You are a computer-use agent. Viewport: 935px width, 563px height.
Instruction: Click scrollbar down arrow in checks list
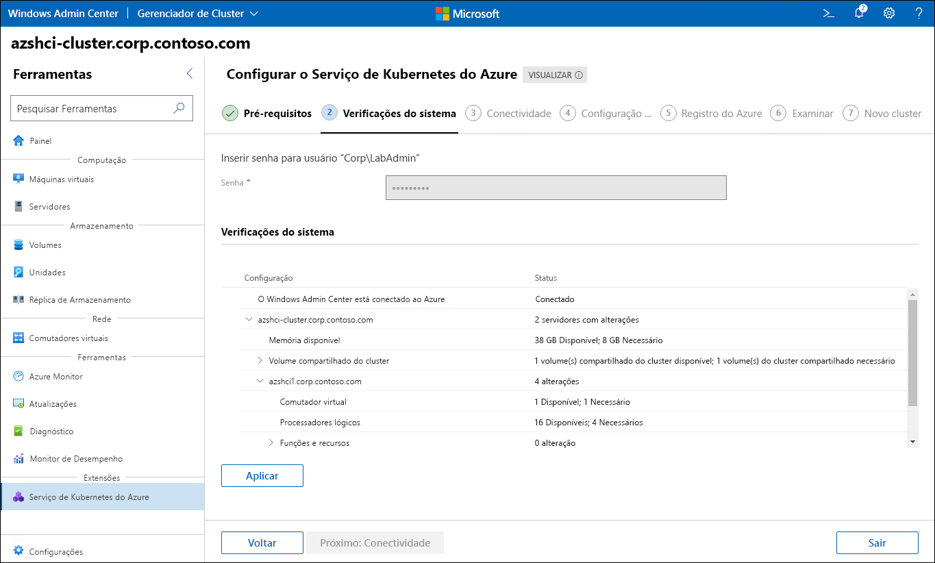(x=912, y=442)
